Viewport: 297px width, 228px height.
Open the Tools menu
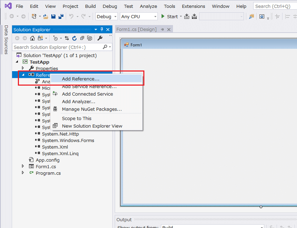[169, 6]
